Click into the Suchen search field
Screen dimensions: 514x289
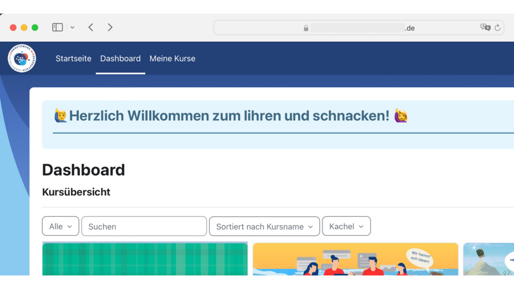(x=144, y=226)
